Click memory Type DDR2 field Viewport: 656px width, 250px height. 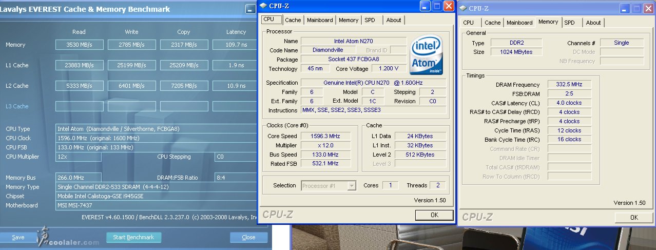517,43
